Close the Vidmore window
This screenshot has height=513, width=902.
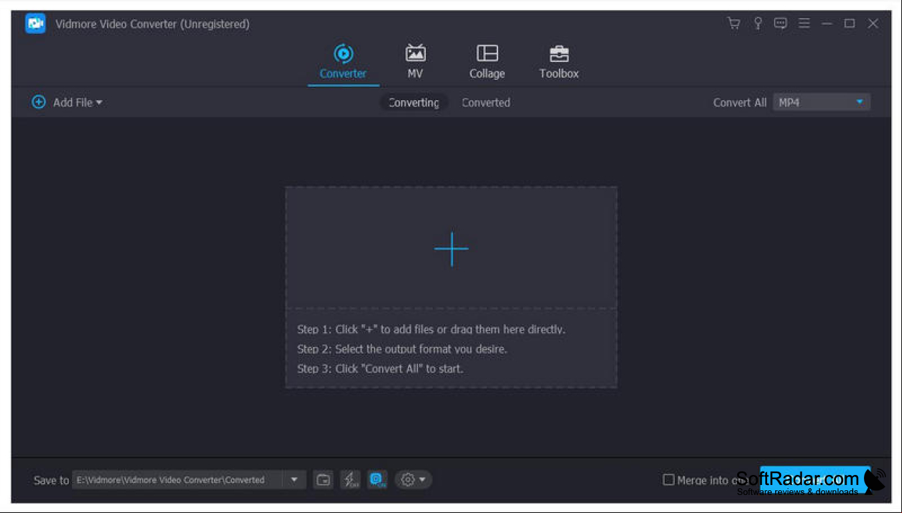(x=873, y=23)
